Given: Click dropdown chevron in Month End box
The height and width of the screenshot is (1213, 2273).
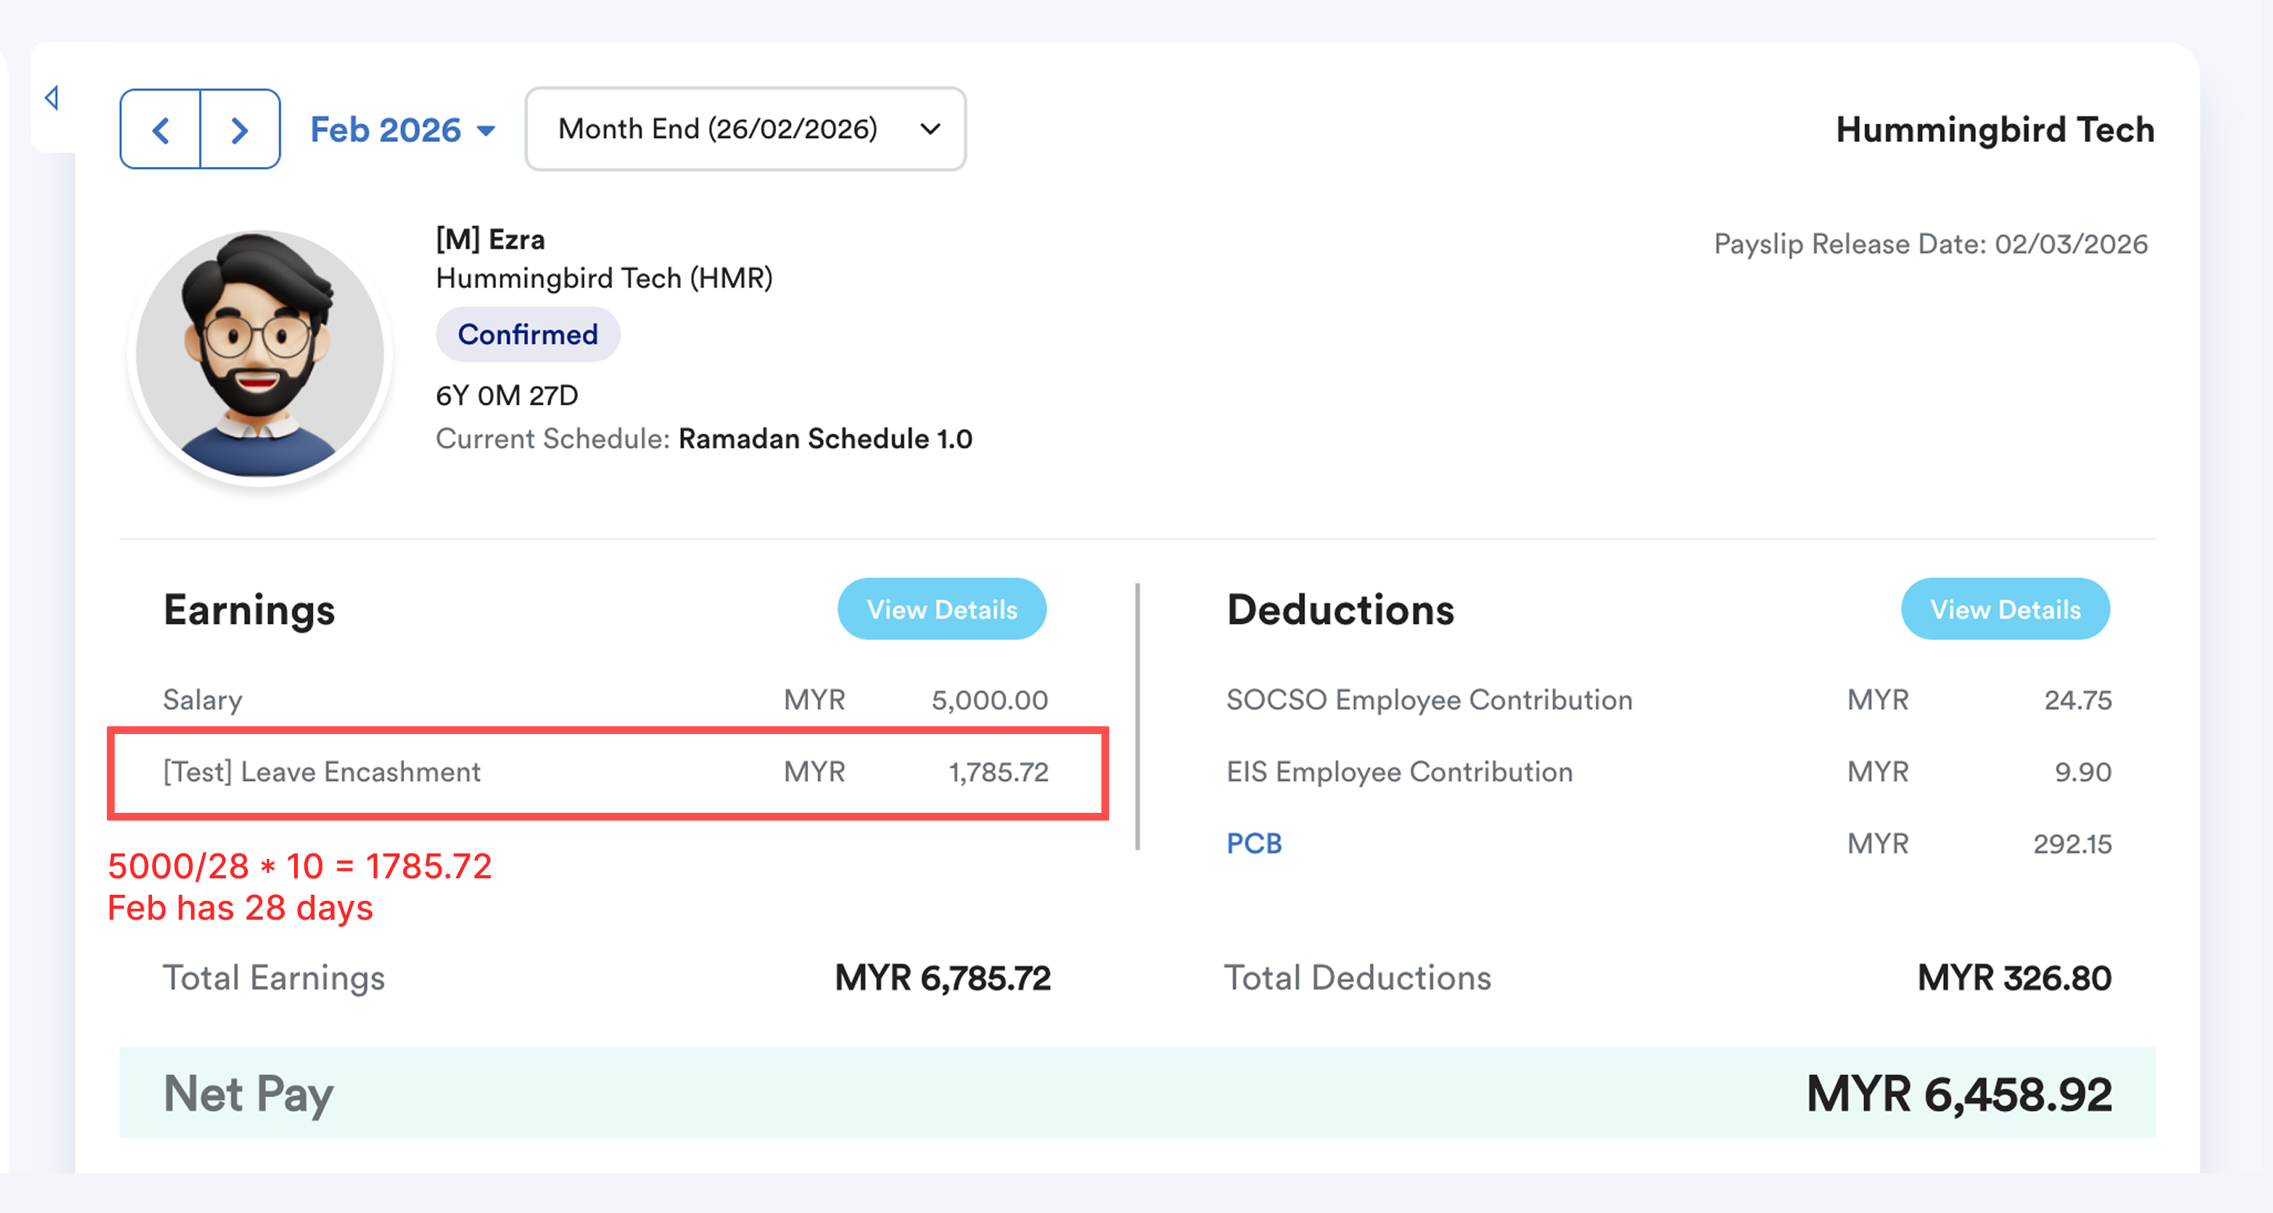Looking at the screenshot, I should click(930, 129).
